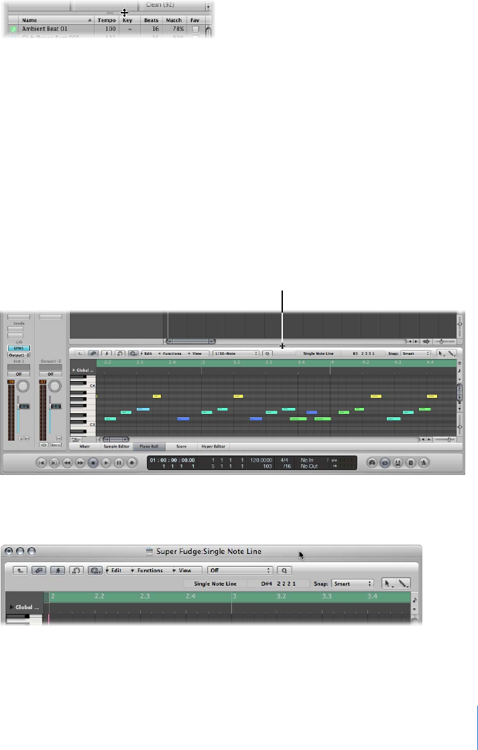Open pencil tool menu in Super Fudge window
Image resolution: width=478 pixels, height=750 pixels.
click(x=404, y=584)
